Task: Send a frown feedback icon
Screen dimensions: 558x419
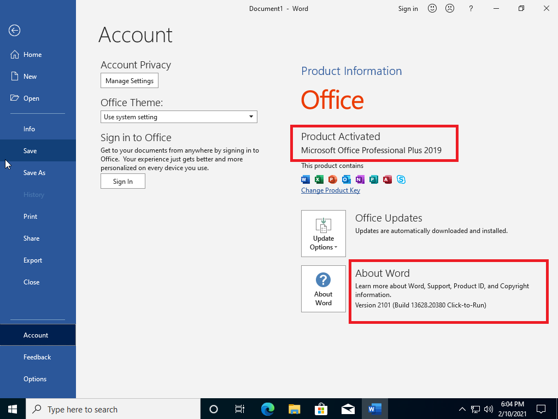Action: coord(450,9)
